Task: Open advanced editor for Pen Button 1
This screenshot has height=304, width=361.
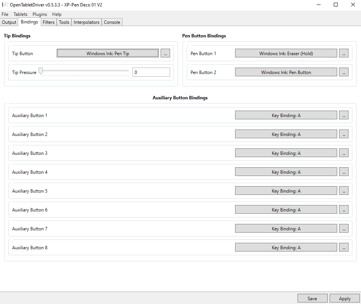Action: click(x=344, y=53)
